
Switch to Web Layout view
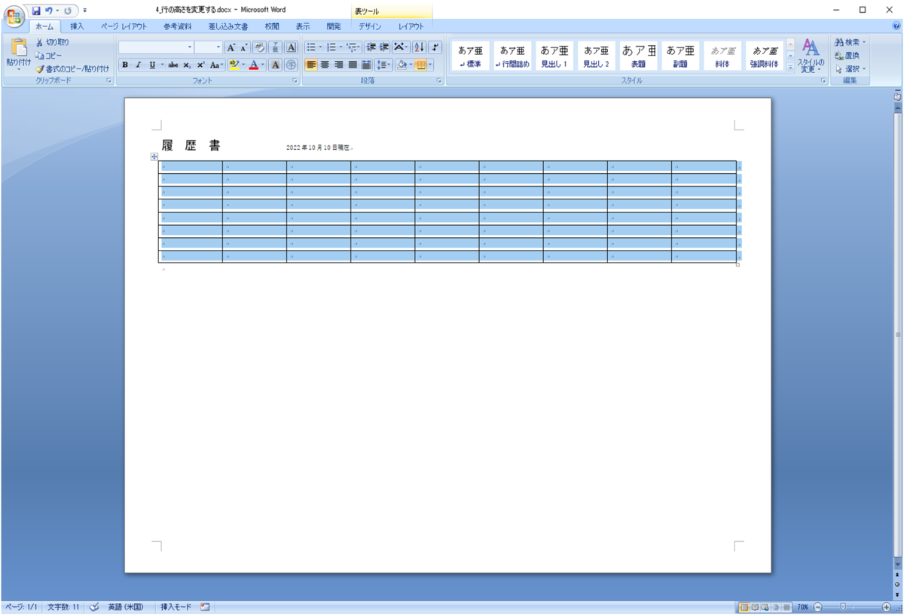pos(765,607)
